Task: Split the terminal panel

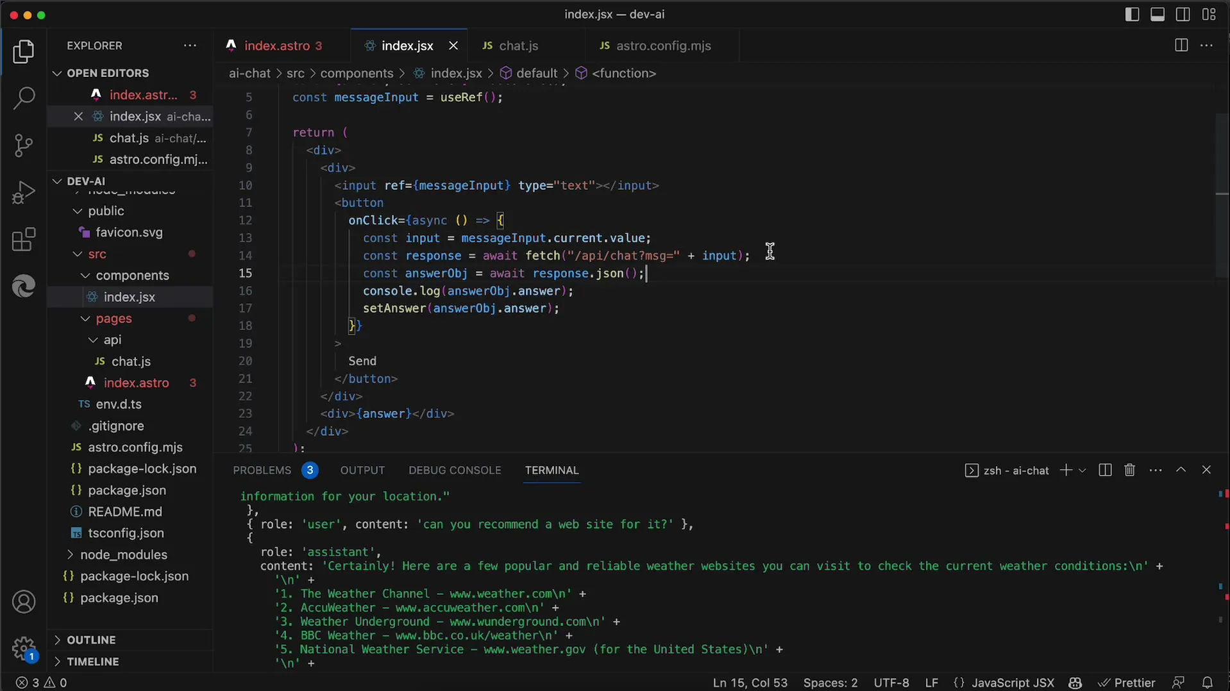Action: point(1105,470)
